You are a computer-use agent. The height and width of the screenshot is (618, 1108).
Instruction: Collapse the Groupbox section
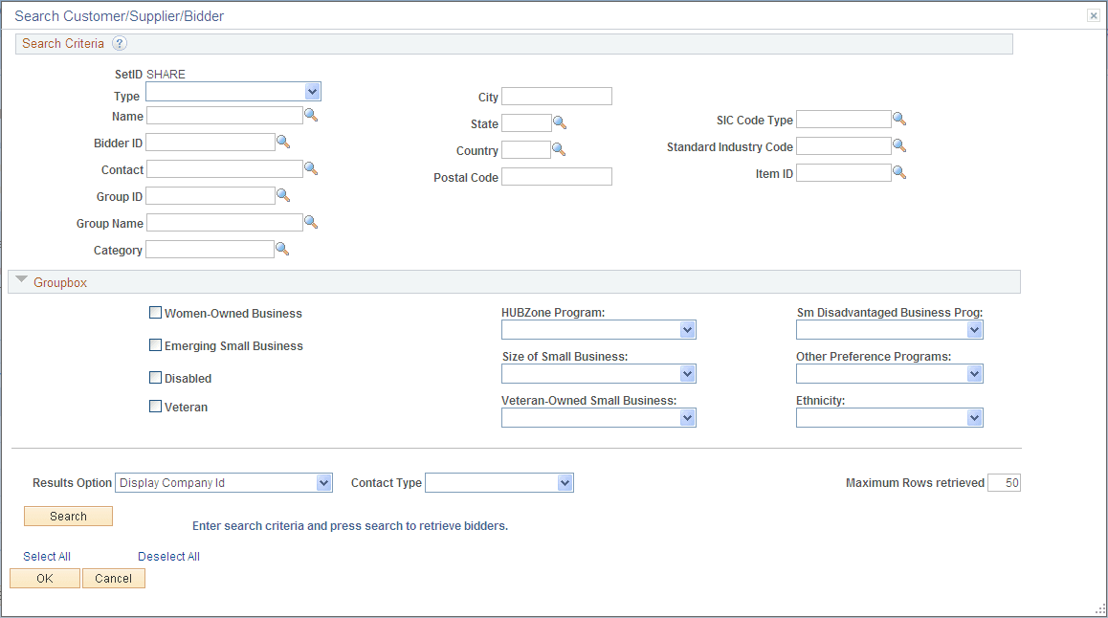click(21, 280)
